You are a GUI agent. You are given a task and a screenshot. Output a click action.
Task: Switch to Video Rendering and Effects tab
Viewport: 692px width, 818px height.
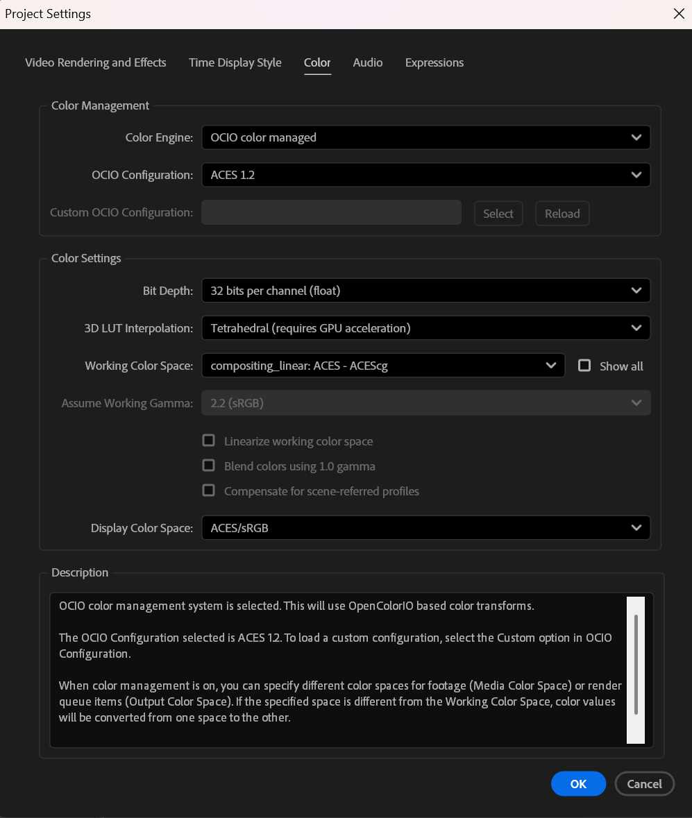click(x=96, y=62)
